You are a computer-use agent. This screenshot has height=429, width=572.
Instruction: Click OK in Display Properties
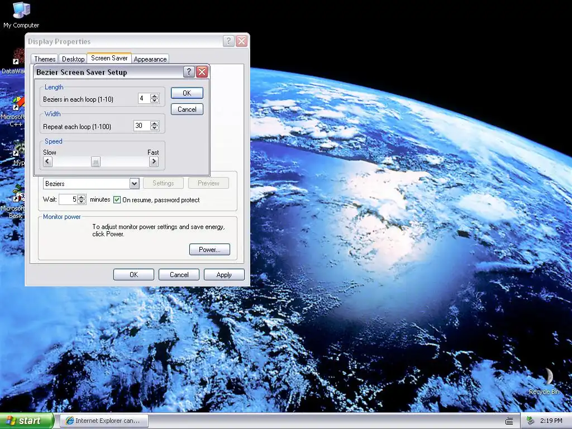(x=134, y=275)
